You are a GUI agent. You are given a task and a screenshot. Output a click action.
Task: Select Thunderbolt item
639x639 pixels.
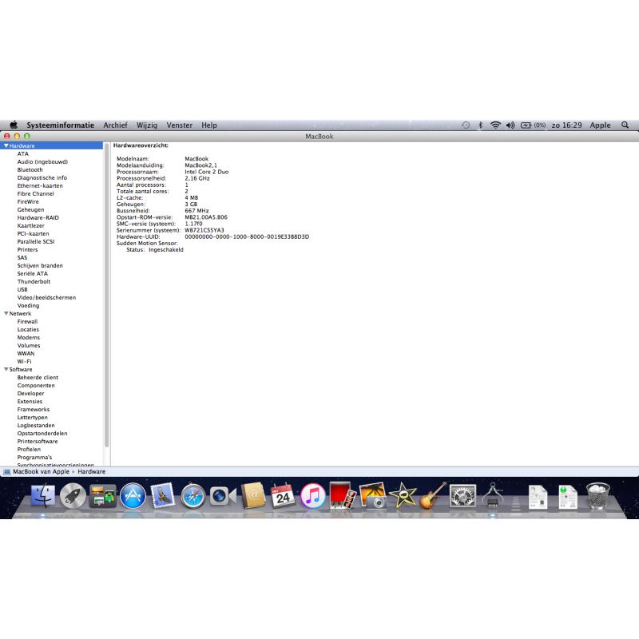coord(34,282)
